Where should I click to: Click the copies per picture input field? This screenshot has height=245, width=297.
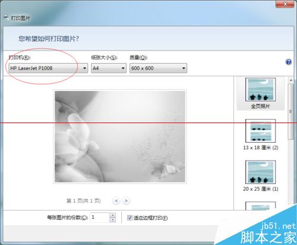[x=100, y=218]
